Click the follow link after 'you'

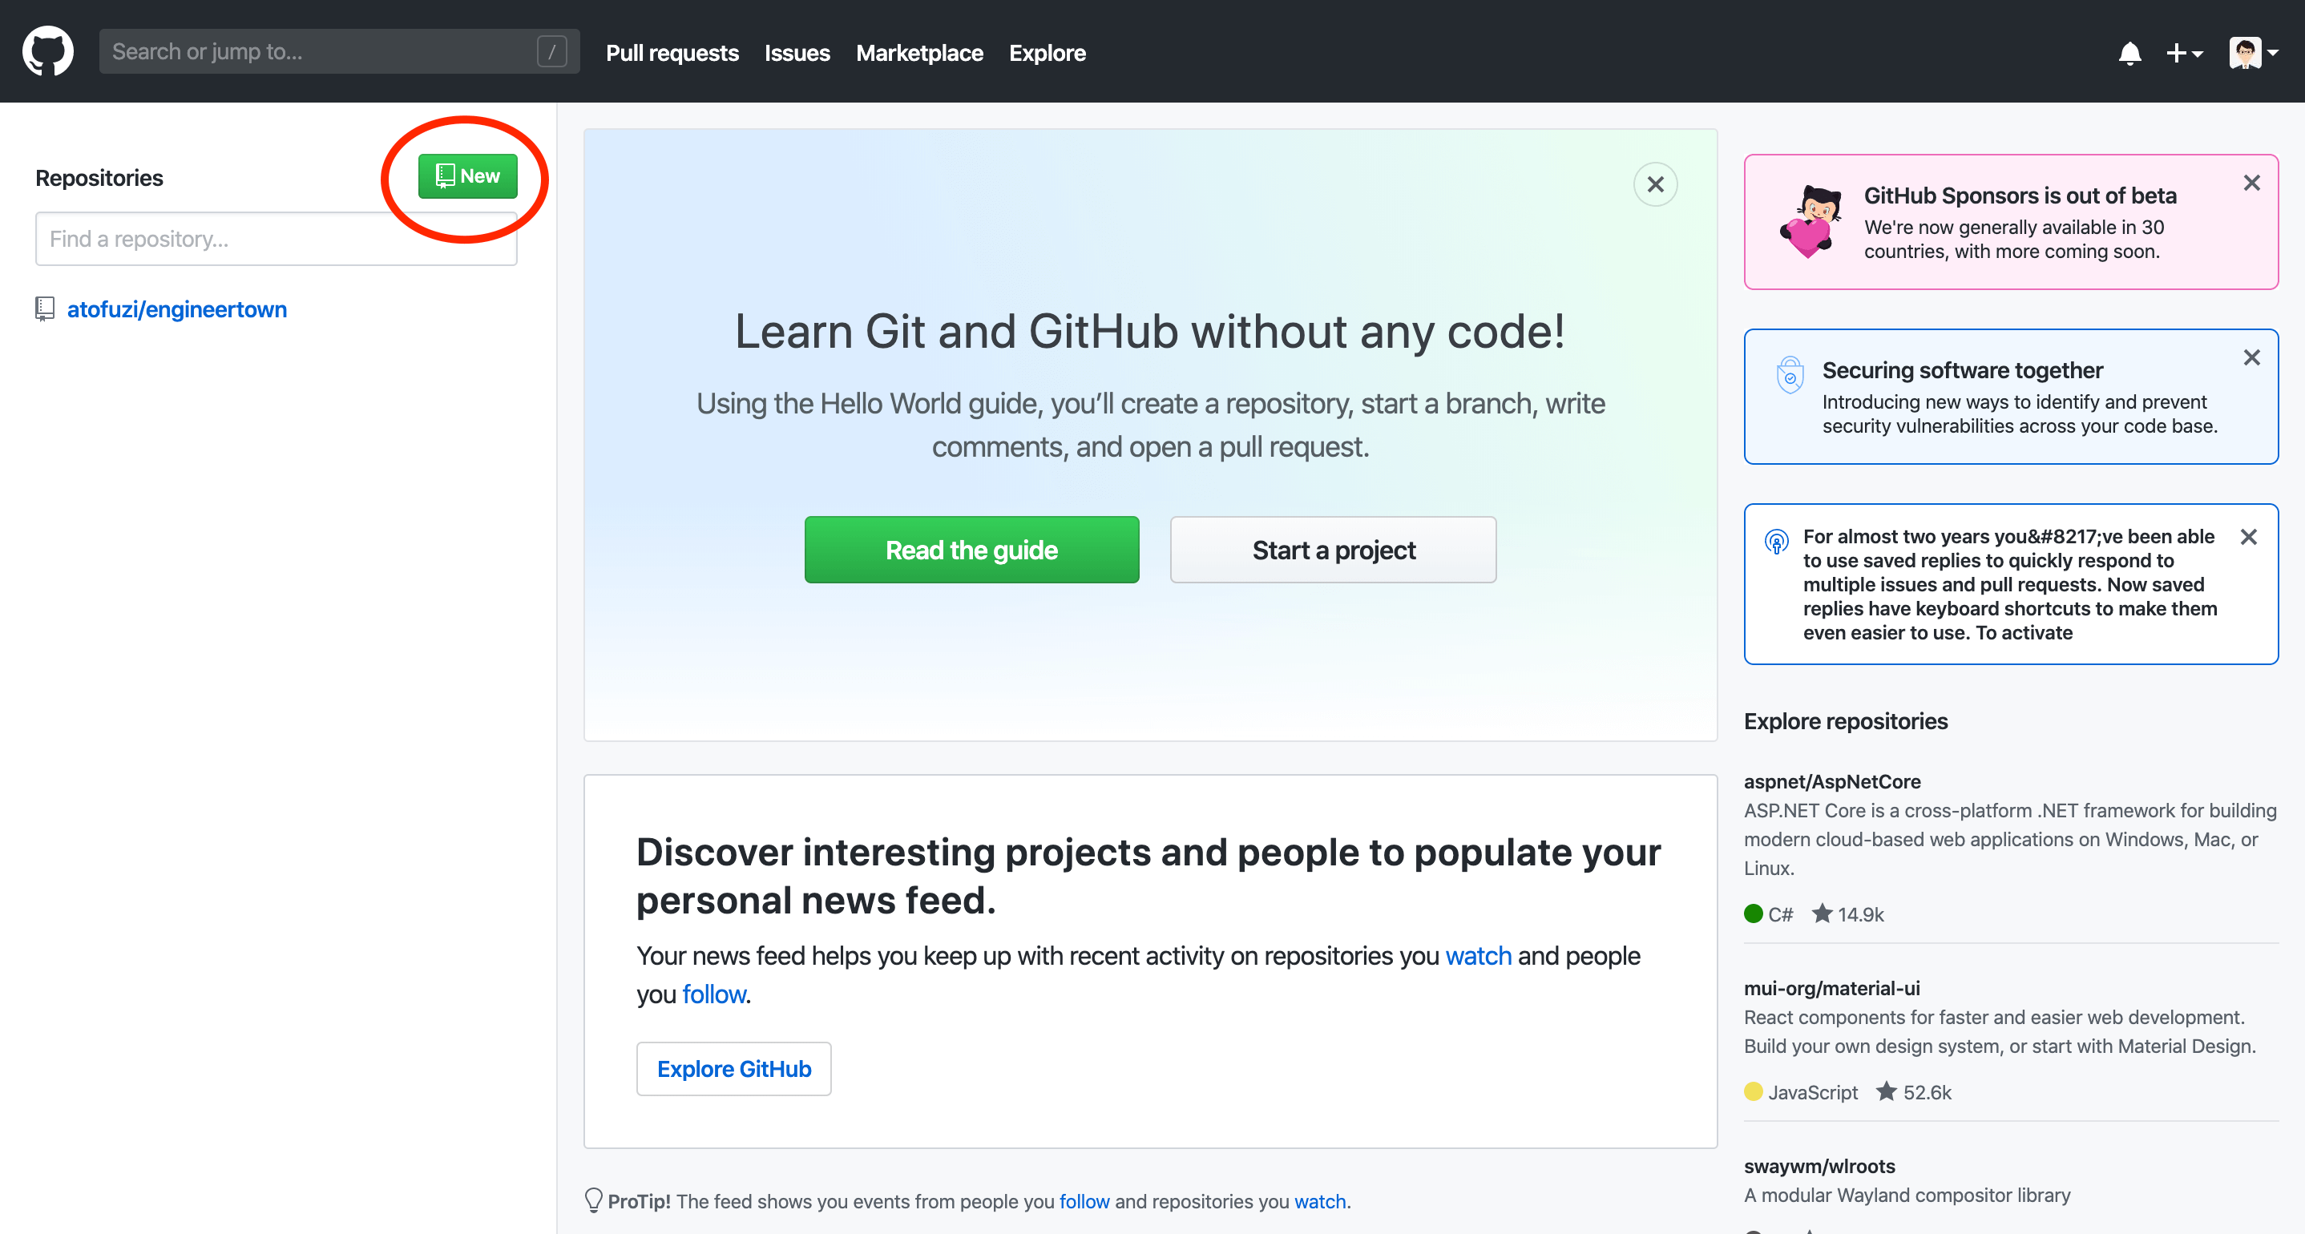[x=713, y=994]
